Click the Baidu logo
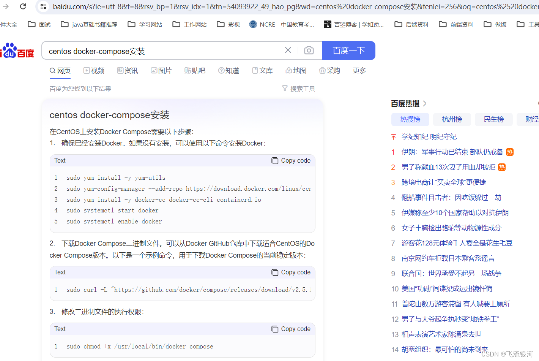Viewport: 539px width, 361px height. pyautogui.click(x=17, y=51)
